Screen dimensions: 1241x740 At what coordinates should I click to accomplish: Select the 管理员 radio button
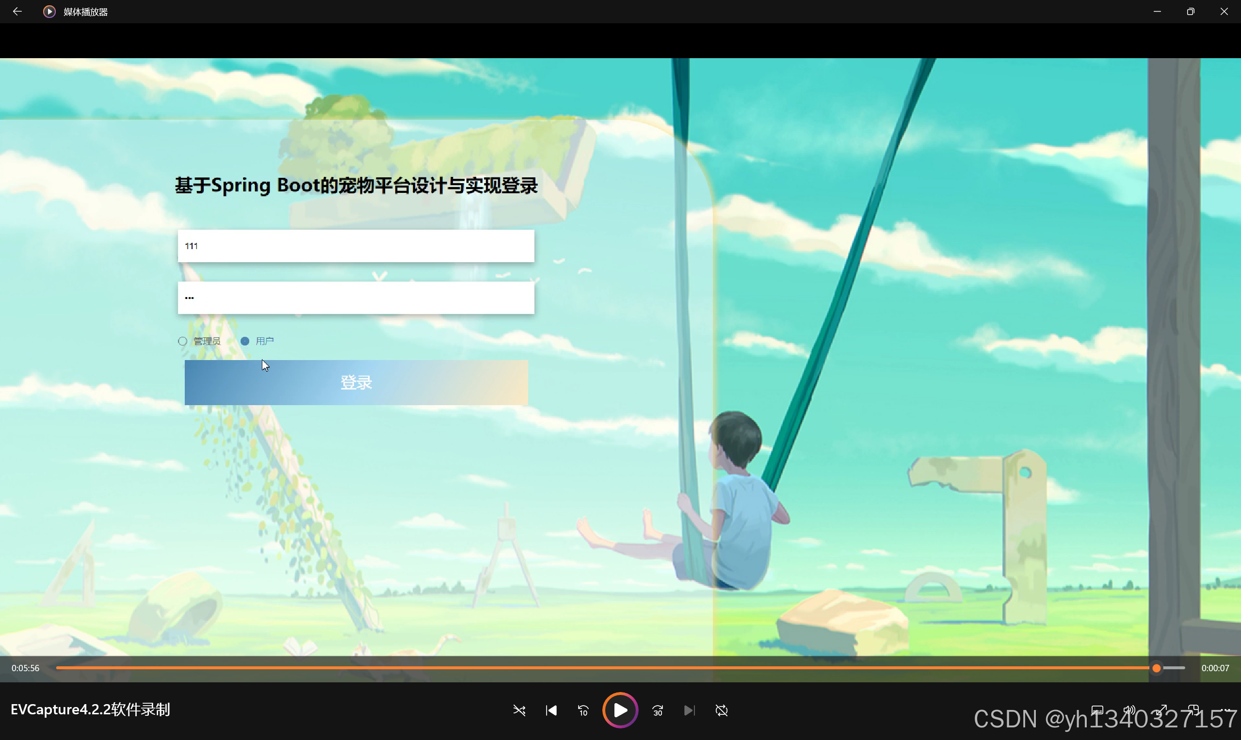click(x=183, y=341)
